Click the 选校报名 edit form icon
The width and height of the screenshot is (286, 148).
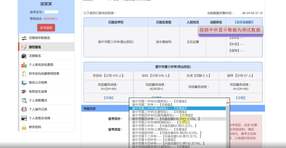click(24, 47)
